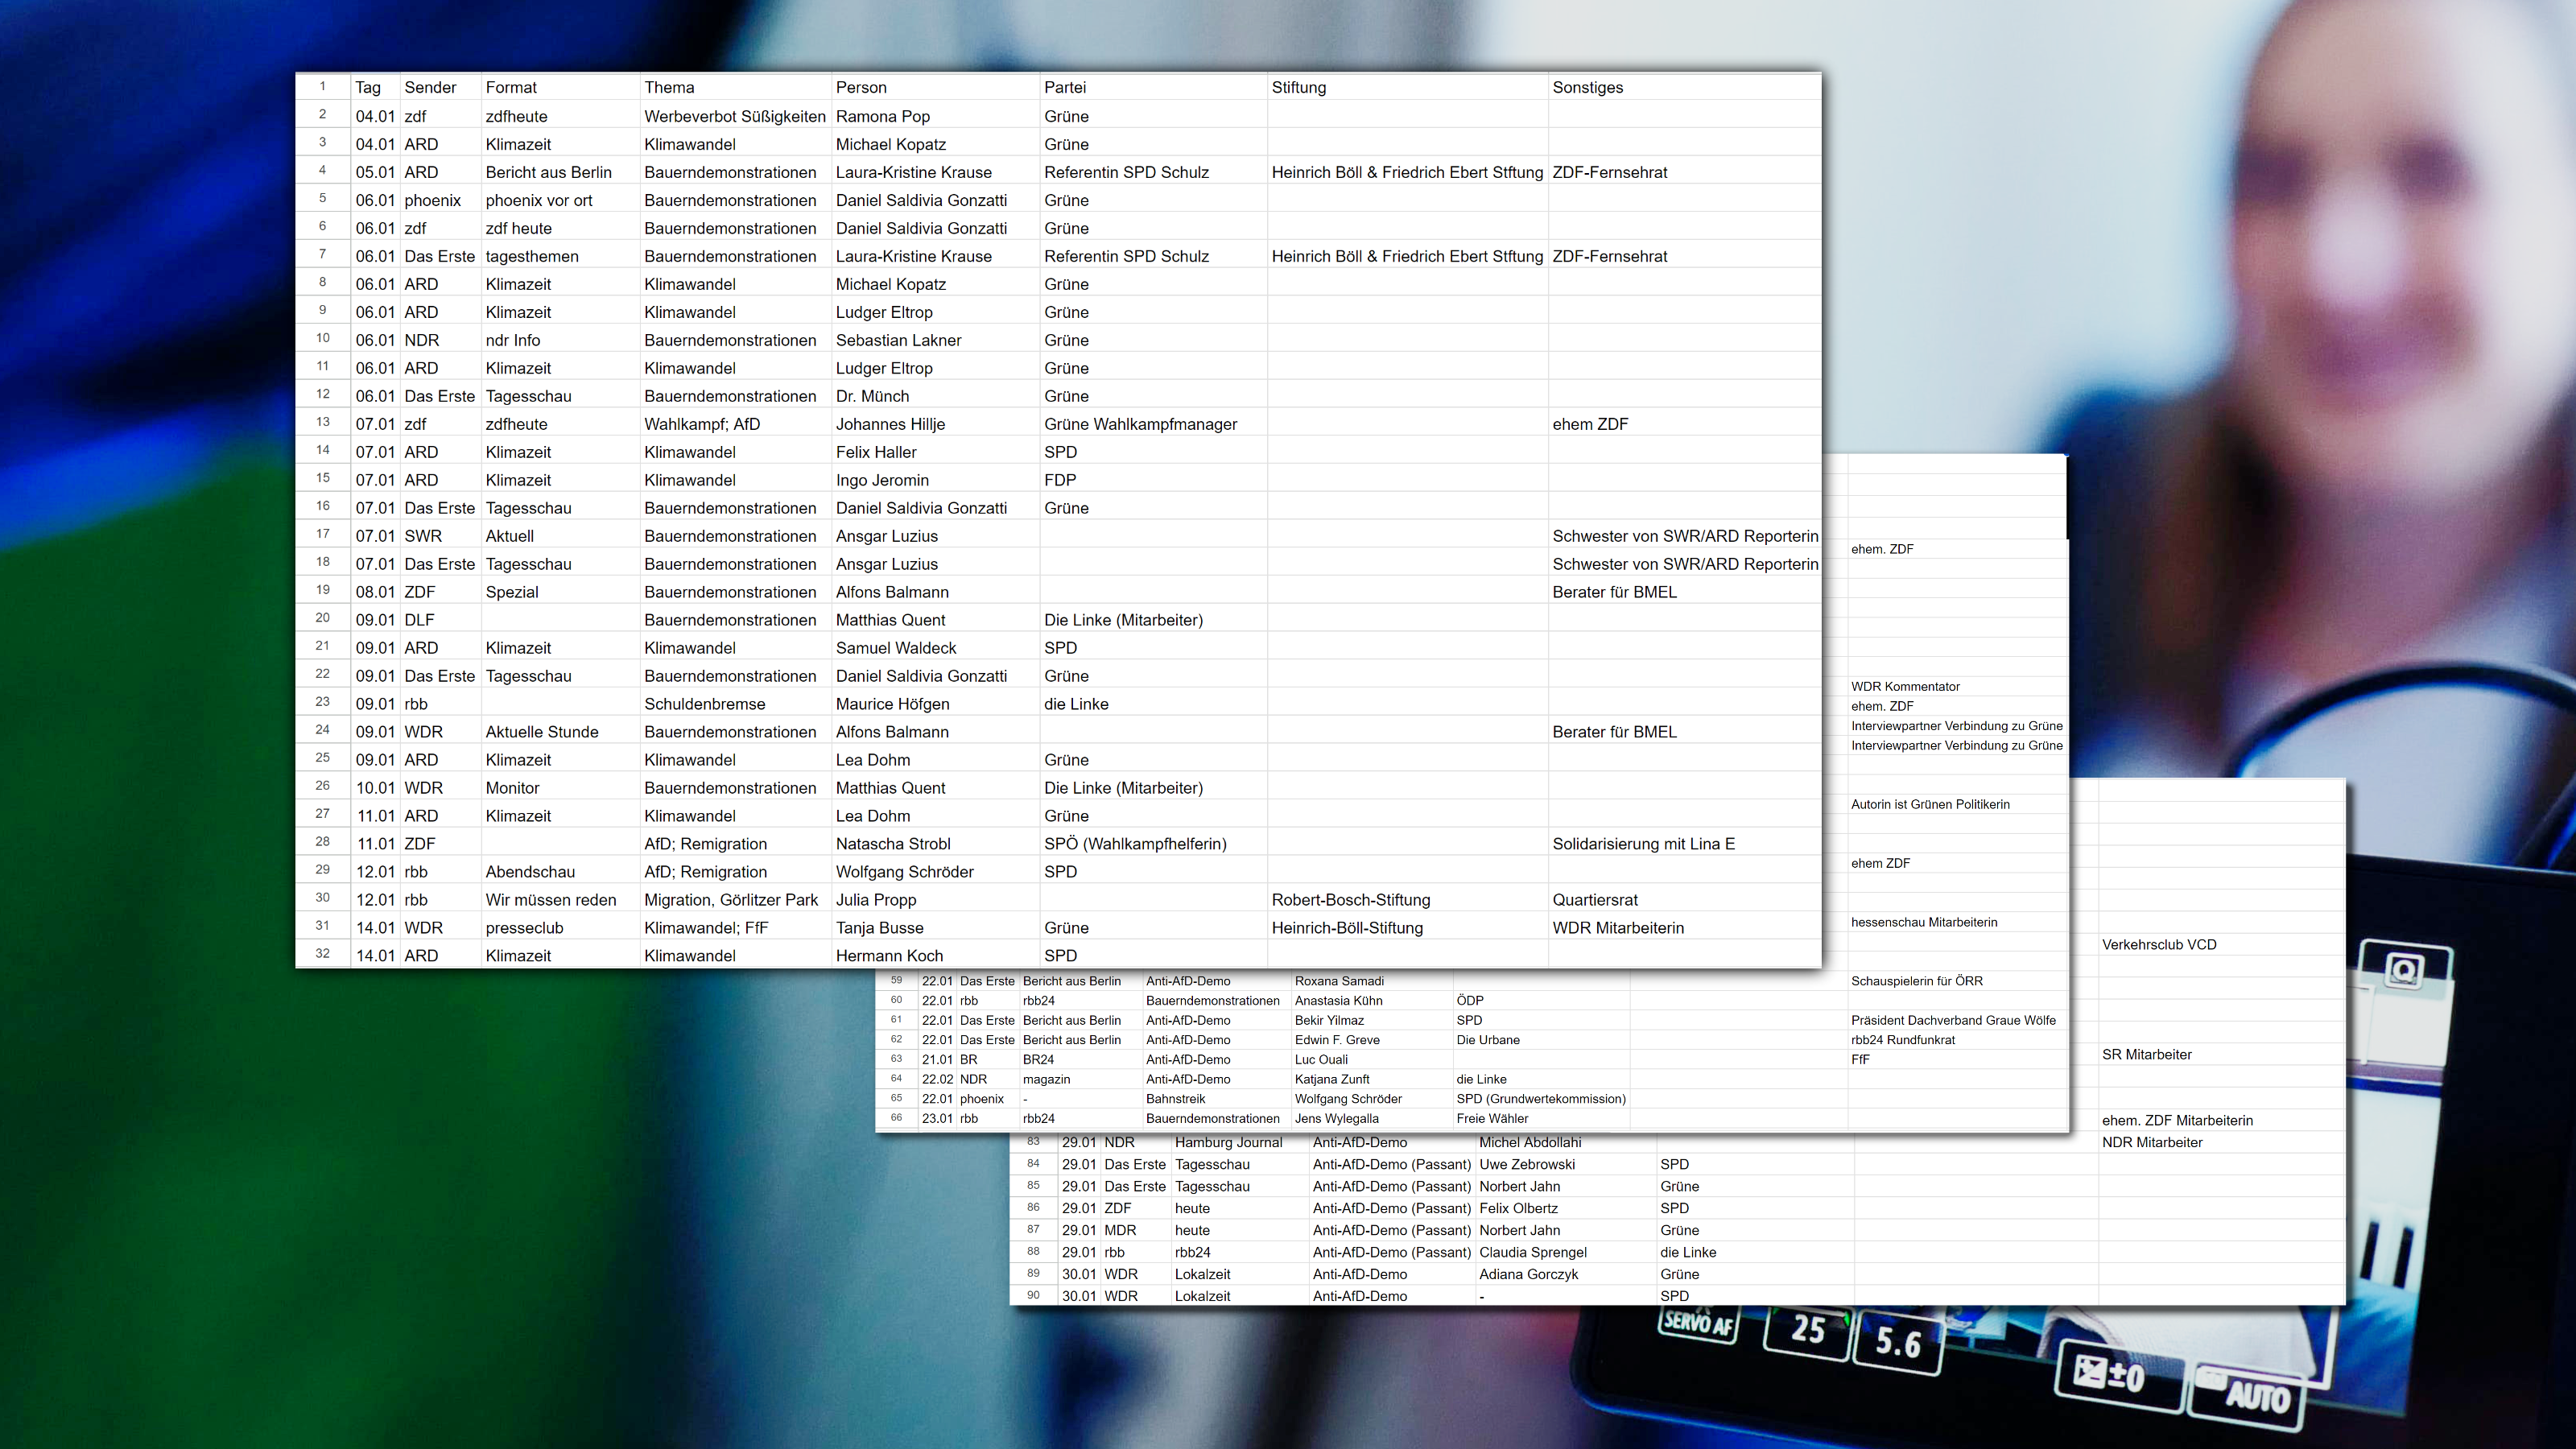Tap the aperture 5.6 box
This screenshot has width=2576, height=1449.
coord(1897,1341)
